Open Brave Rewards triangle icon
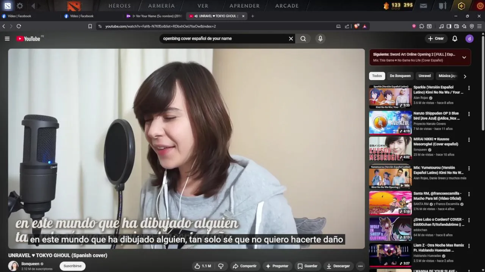The height and width of the screenshot is (272, 485). point(365,26)
